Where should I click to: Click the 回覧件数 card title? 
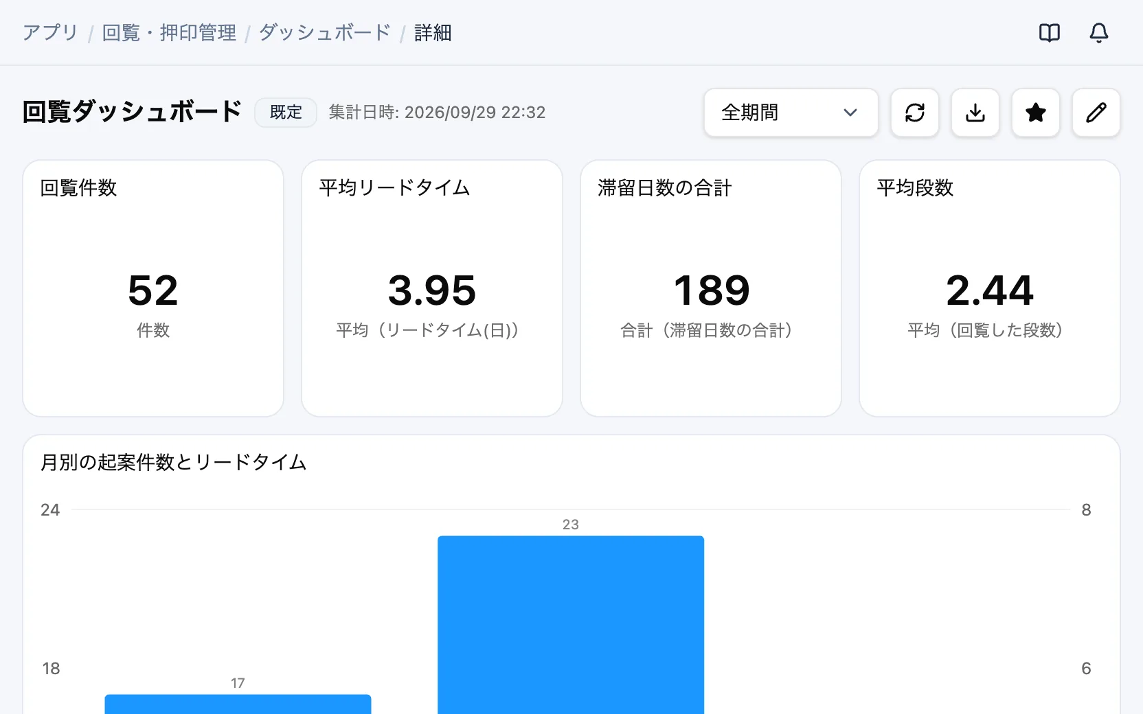78,187
